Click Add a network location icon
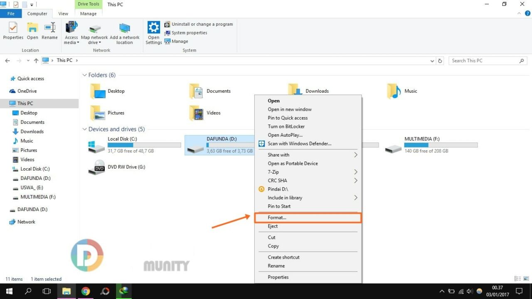The width and height of the screenshot is (532, 299). pos(124,32)
